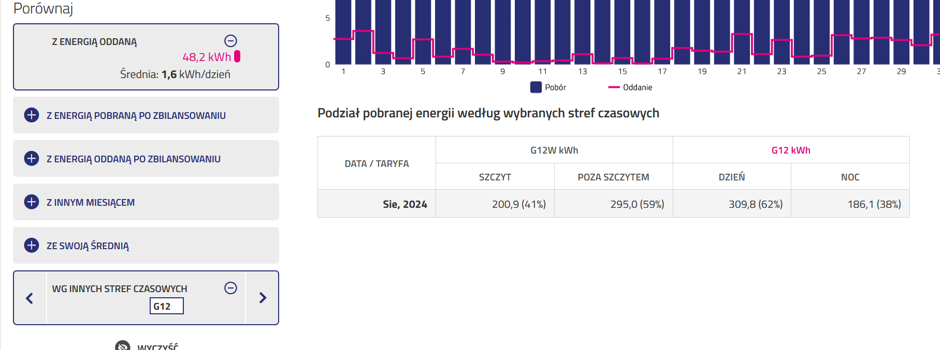The width and height of the screenshot is (940, 350).
Task: Click the WYCZYŚĆ clear icon
Action: pos(123,346)
